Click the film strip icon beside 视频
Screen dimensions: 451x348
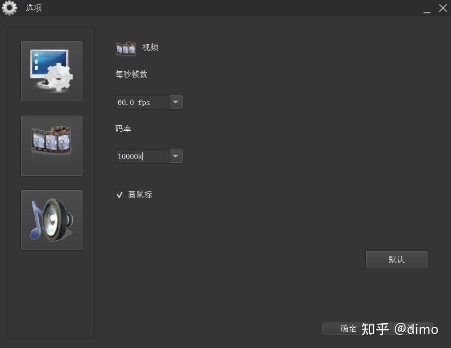coord(125,48)
